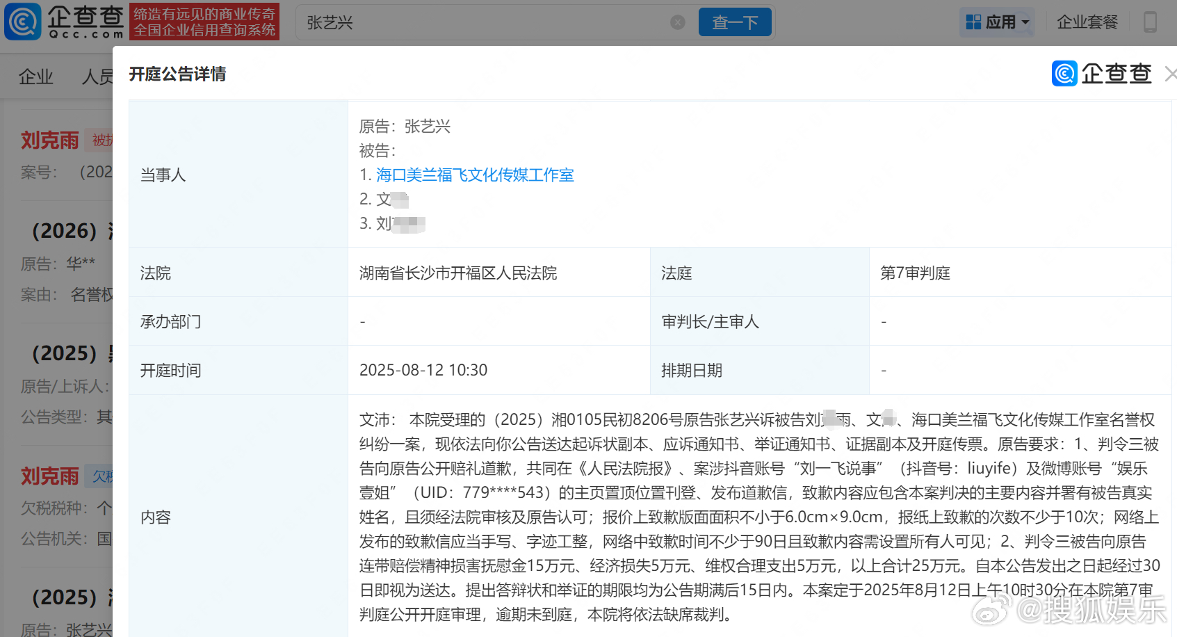Open the 海口美兰福飞文化传媒工作室 defendant link
This screenshot has height=637, width=1177.
[x=475, y=175]
